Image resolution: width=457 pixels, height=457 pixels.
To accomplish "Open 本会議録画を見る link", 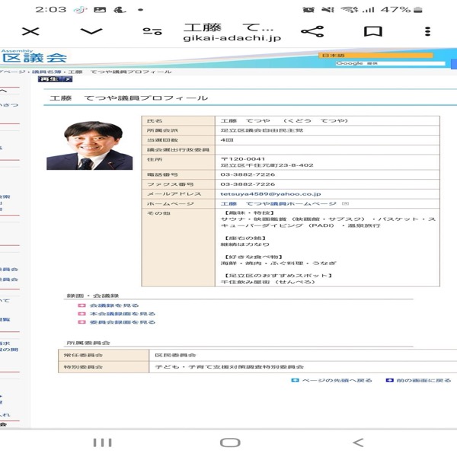I will pyautogui.click(x=123, y=314).
